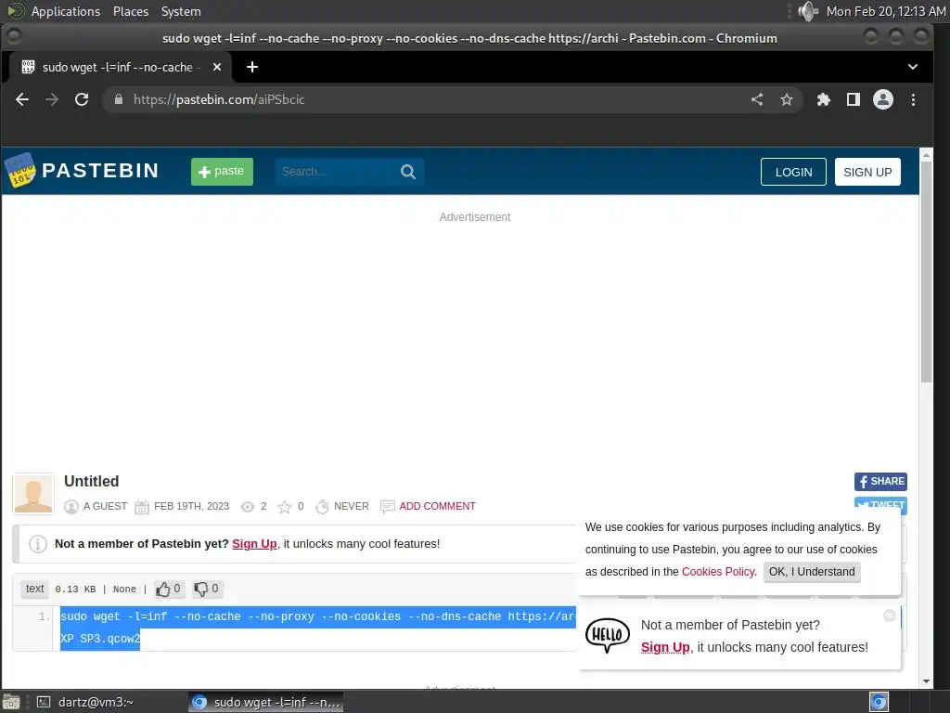950x713 pixels.
Task: Click the show desktop icon in bottom panel
Action: 11,702
